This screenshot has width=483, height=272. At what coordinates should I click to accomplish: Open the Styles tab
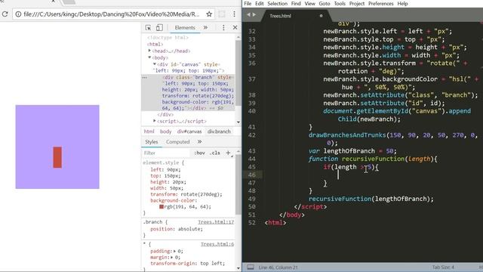coord(152,142)
